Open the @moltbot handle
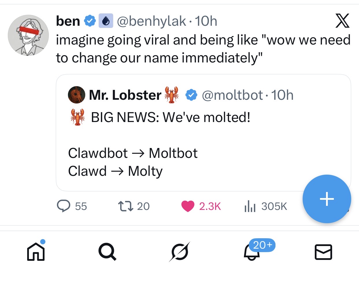The image size is (359, 303). [x=232, y=95]
